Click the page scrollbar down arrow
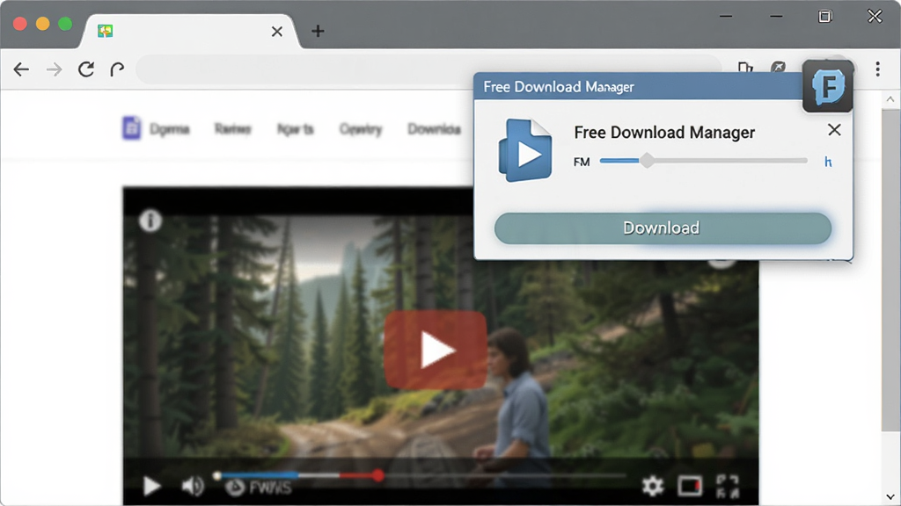901x506 pixels. [x=890, y=497]
